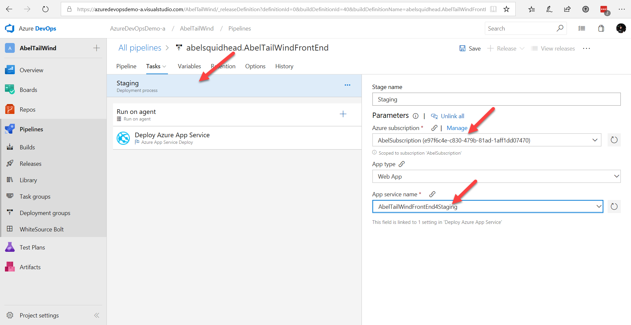Screen dimensions: 631x325
Task: Open the favorites hub icon
Action: click(531, 9)
